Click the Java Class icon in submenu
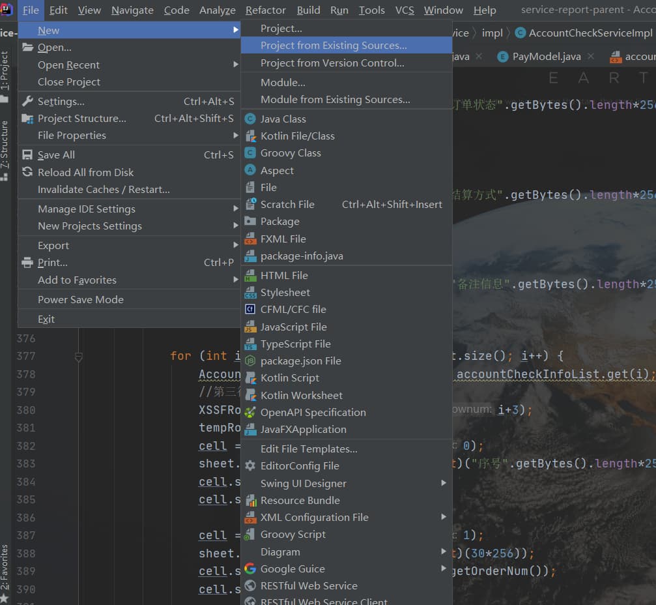 click(x=250, y=119)
